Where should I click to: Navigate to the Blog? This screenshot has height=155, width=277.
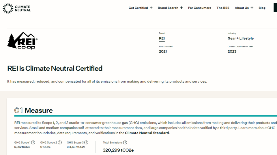pos(262,8)
